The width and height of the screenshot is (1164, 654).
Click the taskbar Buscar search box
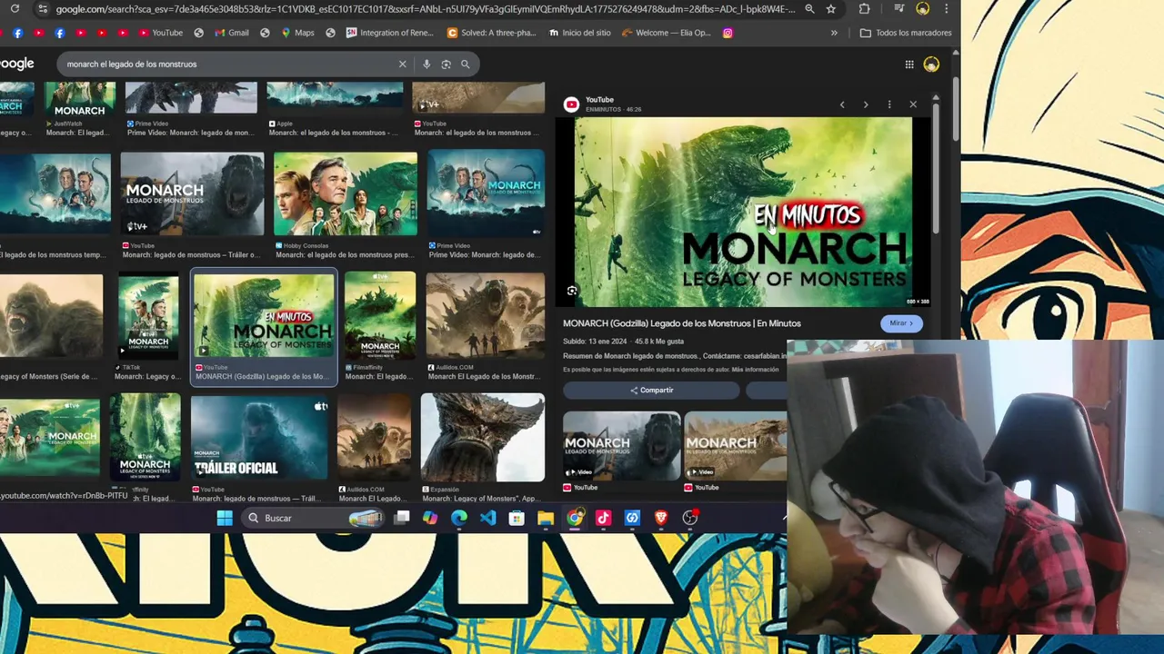pos(314,518)
